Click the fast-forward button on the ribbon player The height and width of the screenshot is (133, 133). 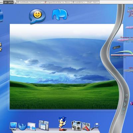(124, 109)
